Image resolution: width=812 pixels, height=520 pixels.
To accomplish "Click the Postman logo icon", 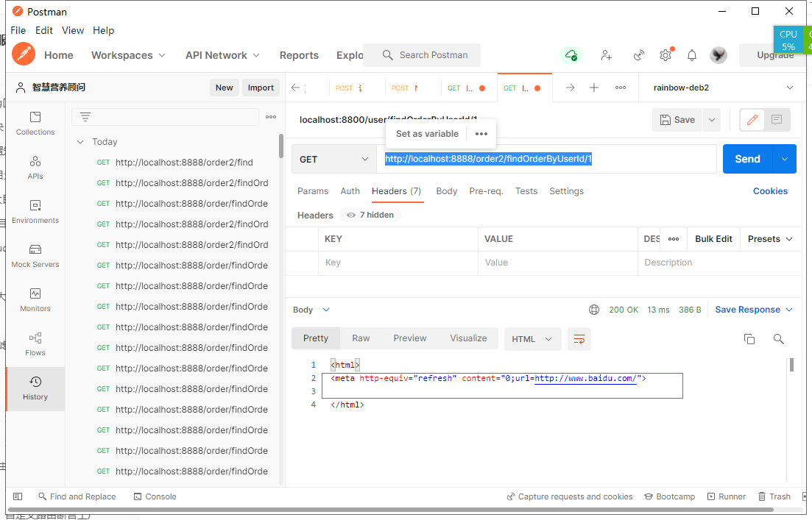I will coord(24,54).
